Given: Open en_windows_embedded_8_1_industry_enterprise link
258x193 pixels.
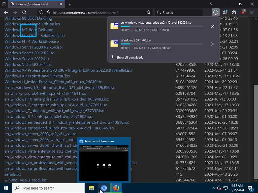Looking at the screenshot, I should (67, 122).
